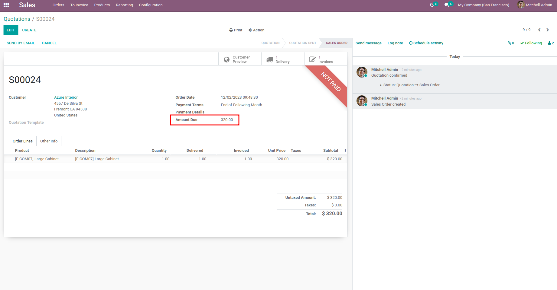Open the Invoices smart button
The height and width of the screenshot is (290, 557).
click(x=326, y=59)
